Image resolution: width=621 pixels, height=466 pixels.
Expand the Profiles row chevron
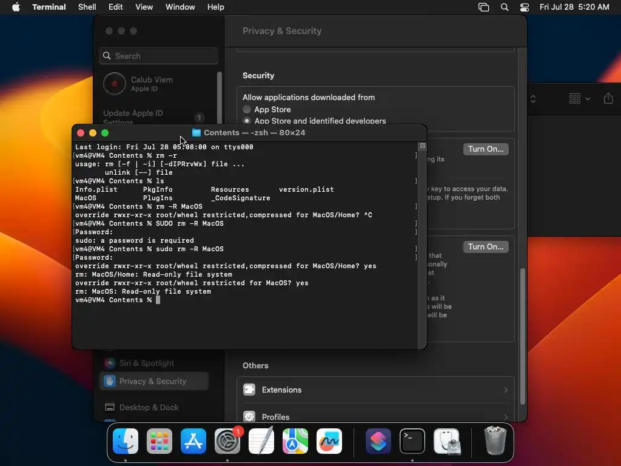click(x=506, y=417)
